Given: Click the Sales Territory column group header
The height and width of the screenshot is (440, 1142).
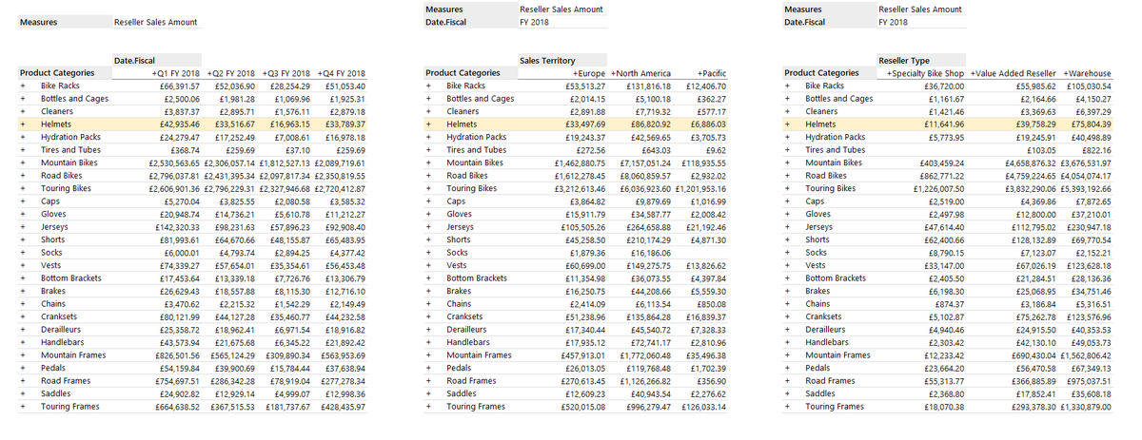Looking at the screenshot, I should click(547, 60).
